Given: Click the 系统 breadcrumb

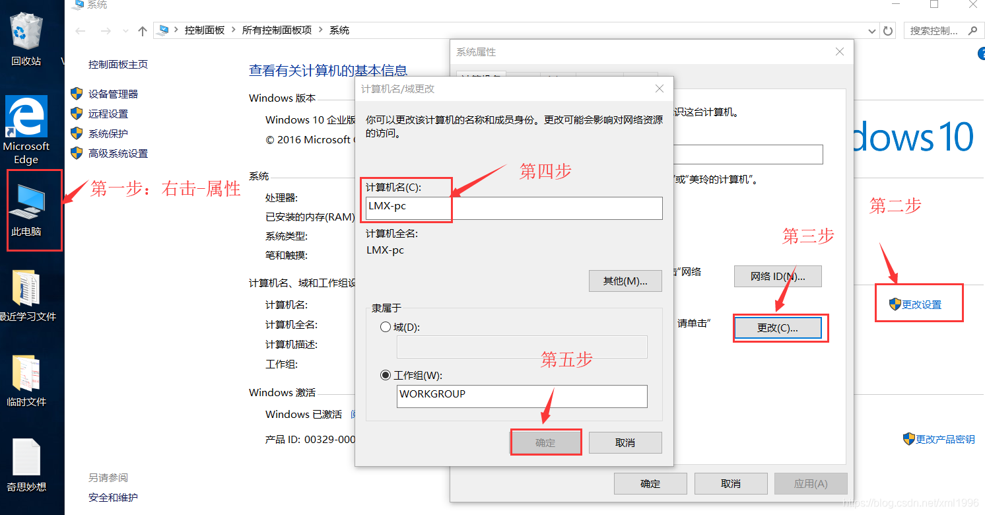Looking at the screenshot, I should click(x=339, y=30).
